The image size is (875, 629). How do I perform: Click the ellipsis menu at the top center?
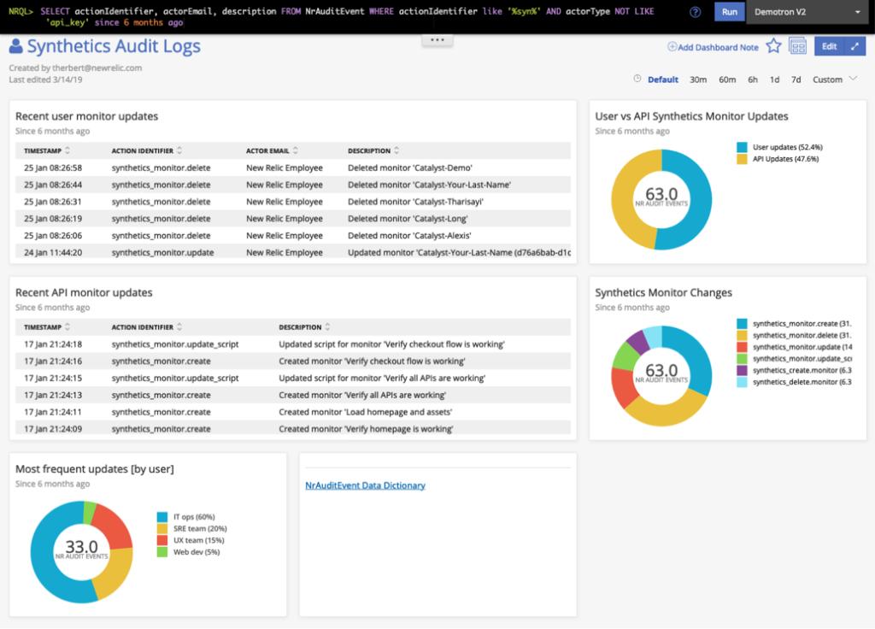pos(437,38)
